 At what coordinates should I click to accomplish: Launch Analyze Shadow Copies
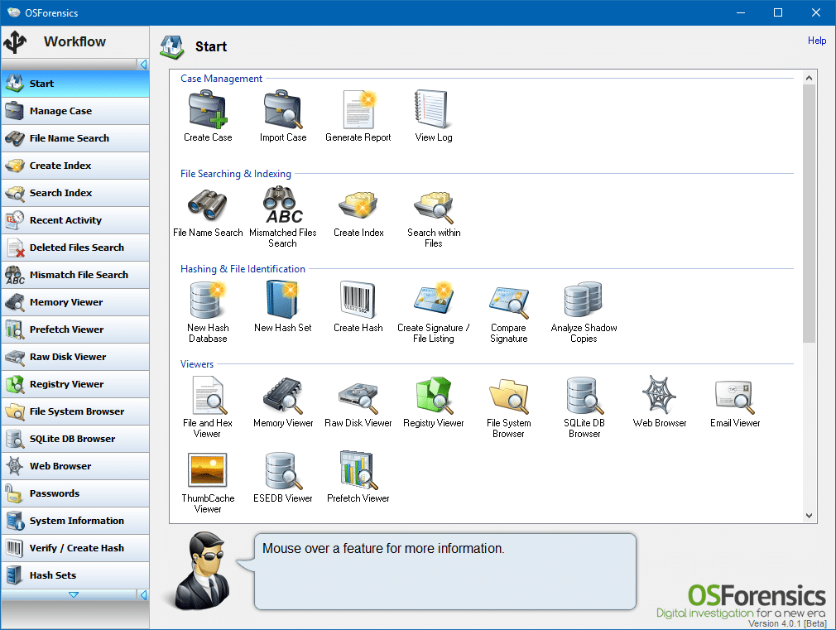[584, 301]
